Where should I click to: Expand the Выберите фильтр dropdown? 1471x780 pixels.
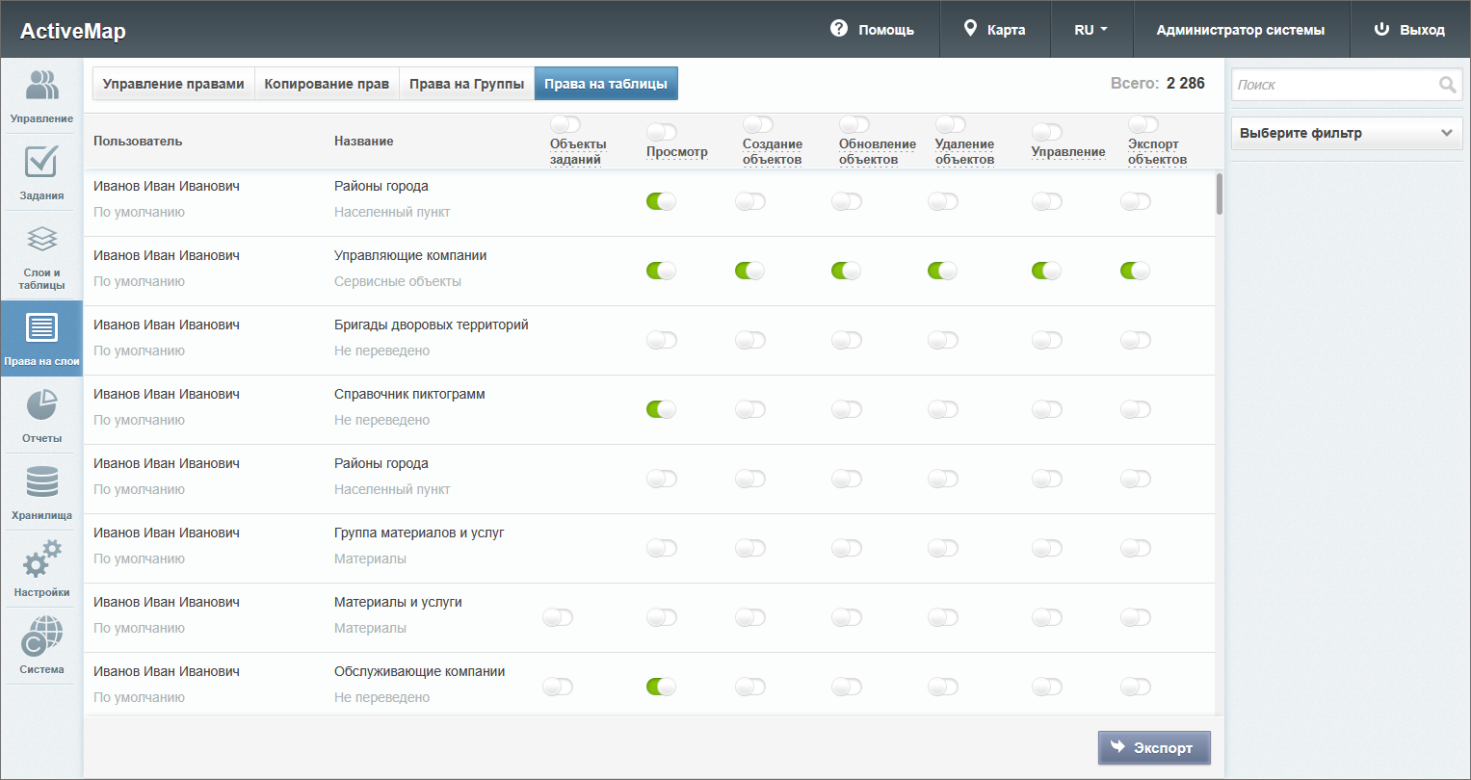[x=1346, y=133]
